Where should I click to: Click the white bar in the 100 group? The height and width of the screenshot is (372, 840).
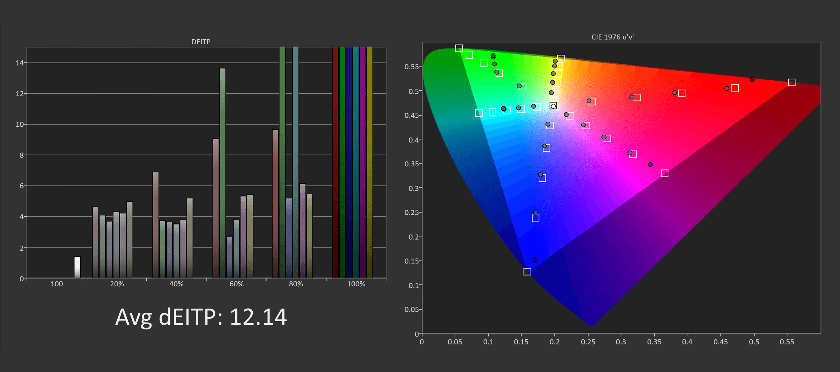[77, 267]
